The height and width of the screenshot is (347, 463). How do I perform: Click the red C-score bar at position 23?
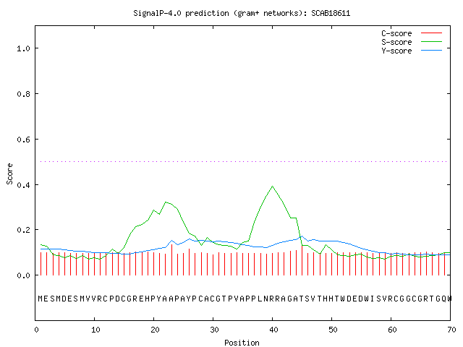pos(172,260)
